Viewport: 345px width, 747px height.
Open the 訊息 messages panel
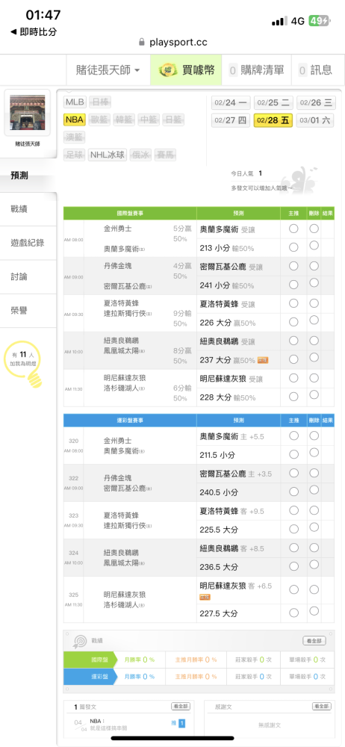(315, 70)
